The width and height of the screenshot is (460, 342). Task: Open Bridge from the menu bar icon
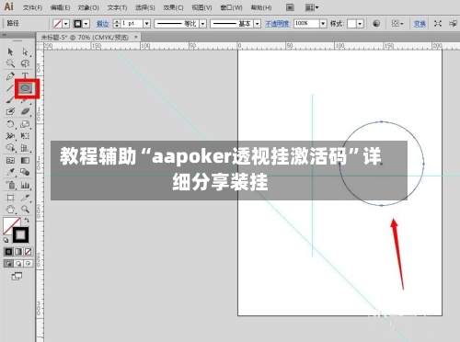(290, 7)
